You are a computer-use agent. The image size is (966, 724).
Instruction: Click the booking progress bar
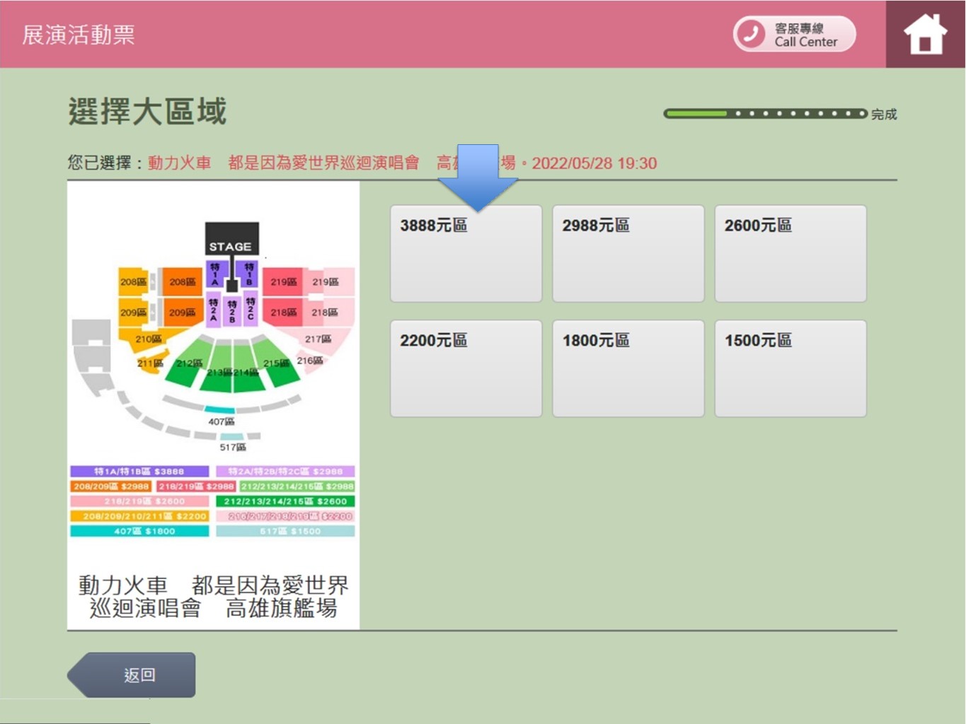[765, 113]
